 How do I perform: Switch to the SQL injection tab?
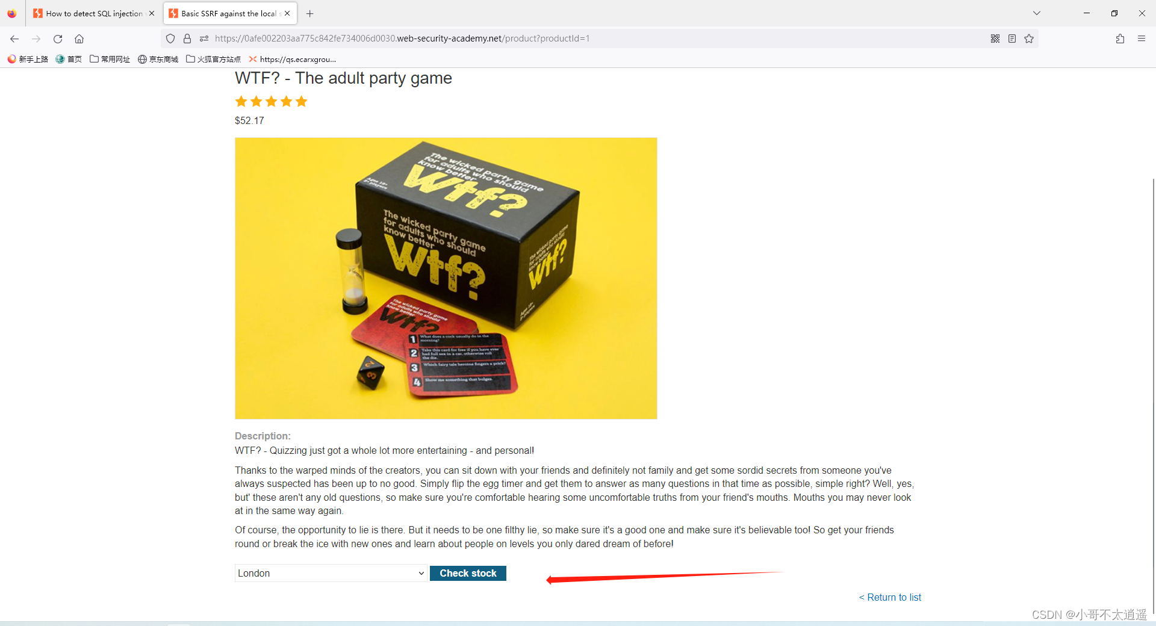coord(89,13)
